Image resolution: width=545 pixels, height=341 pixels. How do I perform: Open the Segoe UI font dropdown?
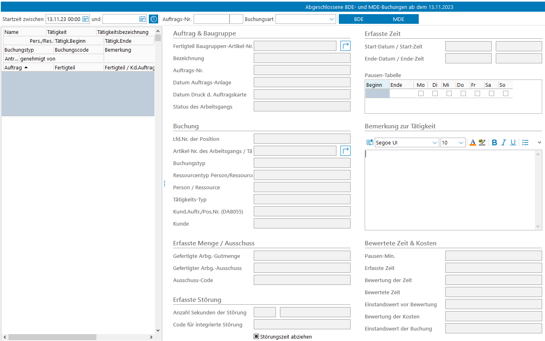(x=434, y=142)
